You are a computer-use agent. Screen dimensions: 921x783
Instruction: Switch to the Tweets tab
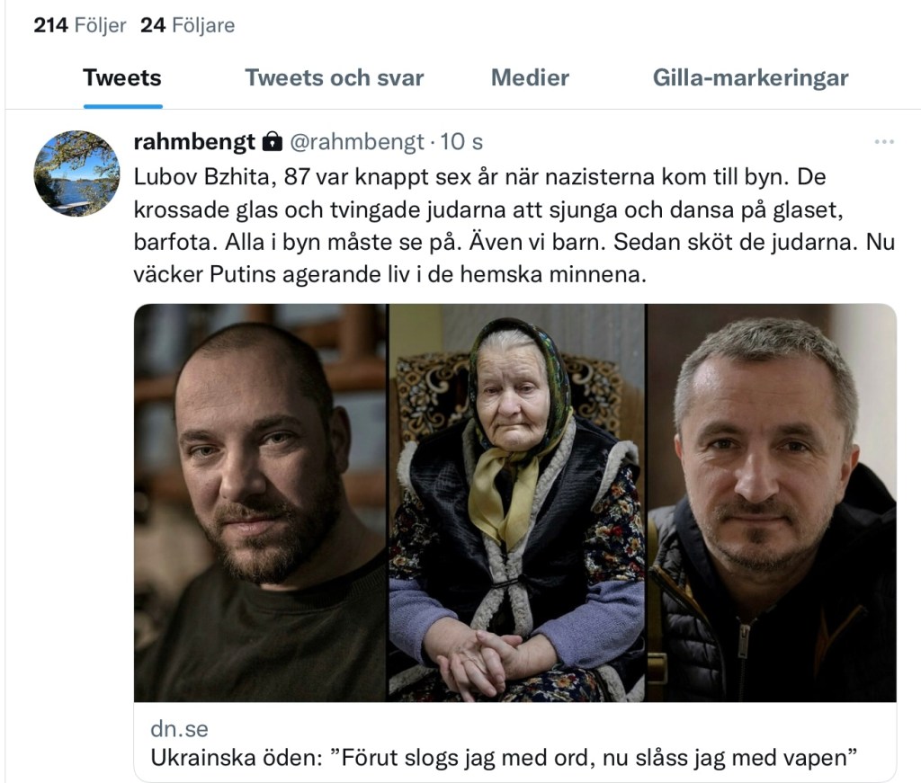coord(122,77)
